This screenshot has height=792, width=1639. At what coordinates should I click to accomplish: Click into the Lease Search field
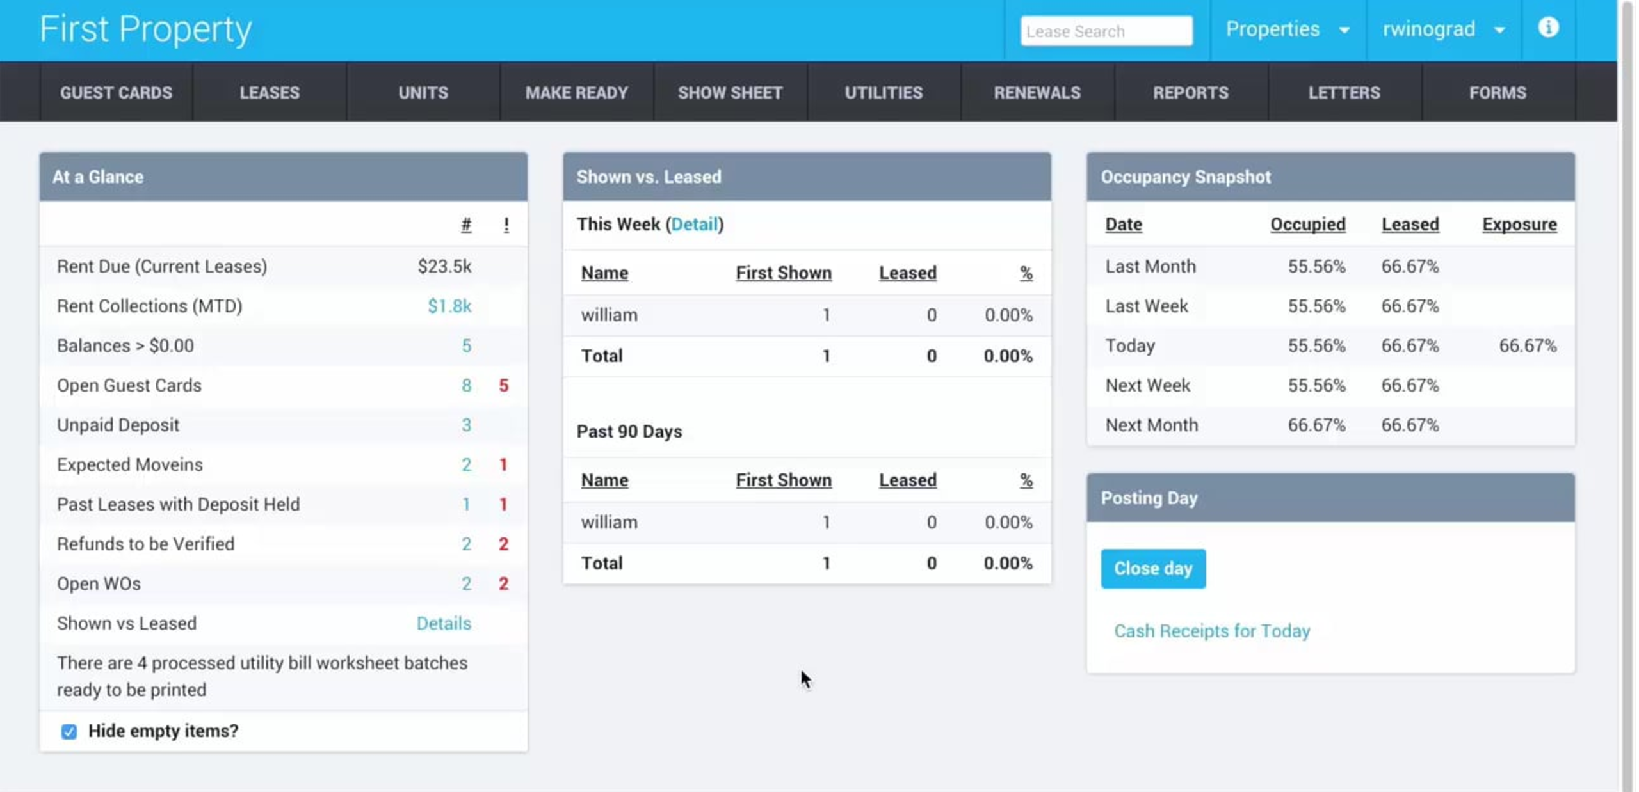click(1106, 31)
